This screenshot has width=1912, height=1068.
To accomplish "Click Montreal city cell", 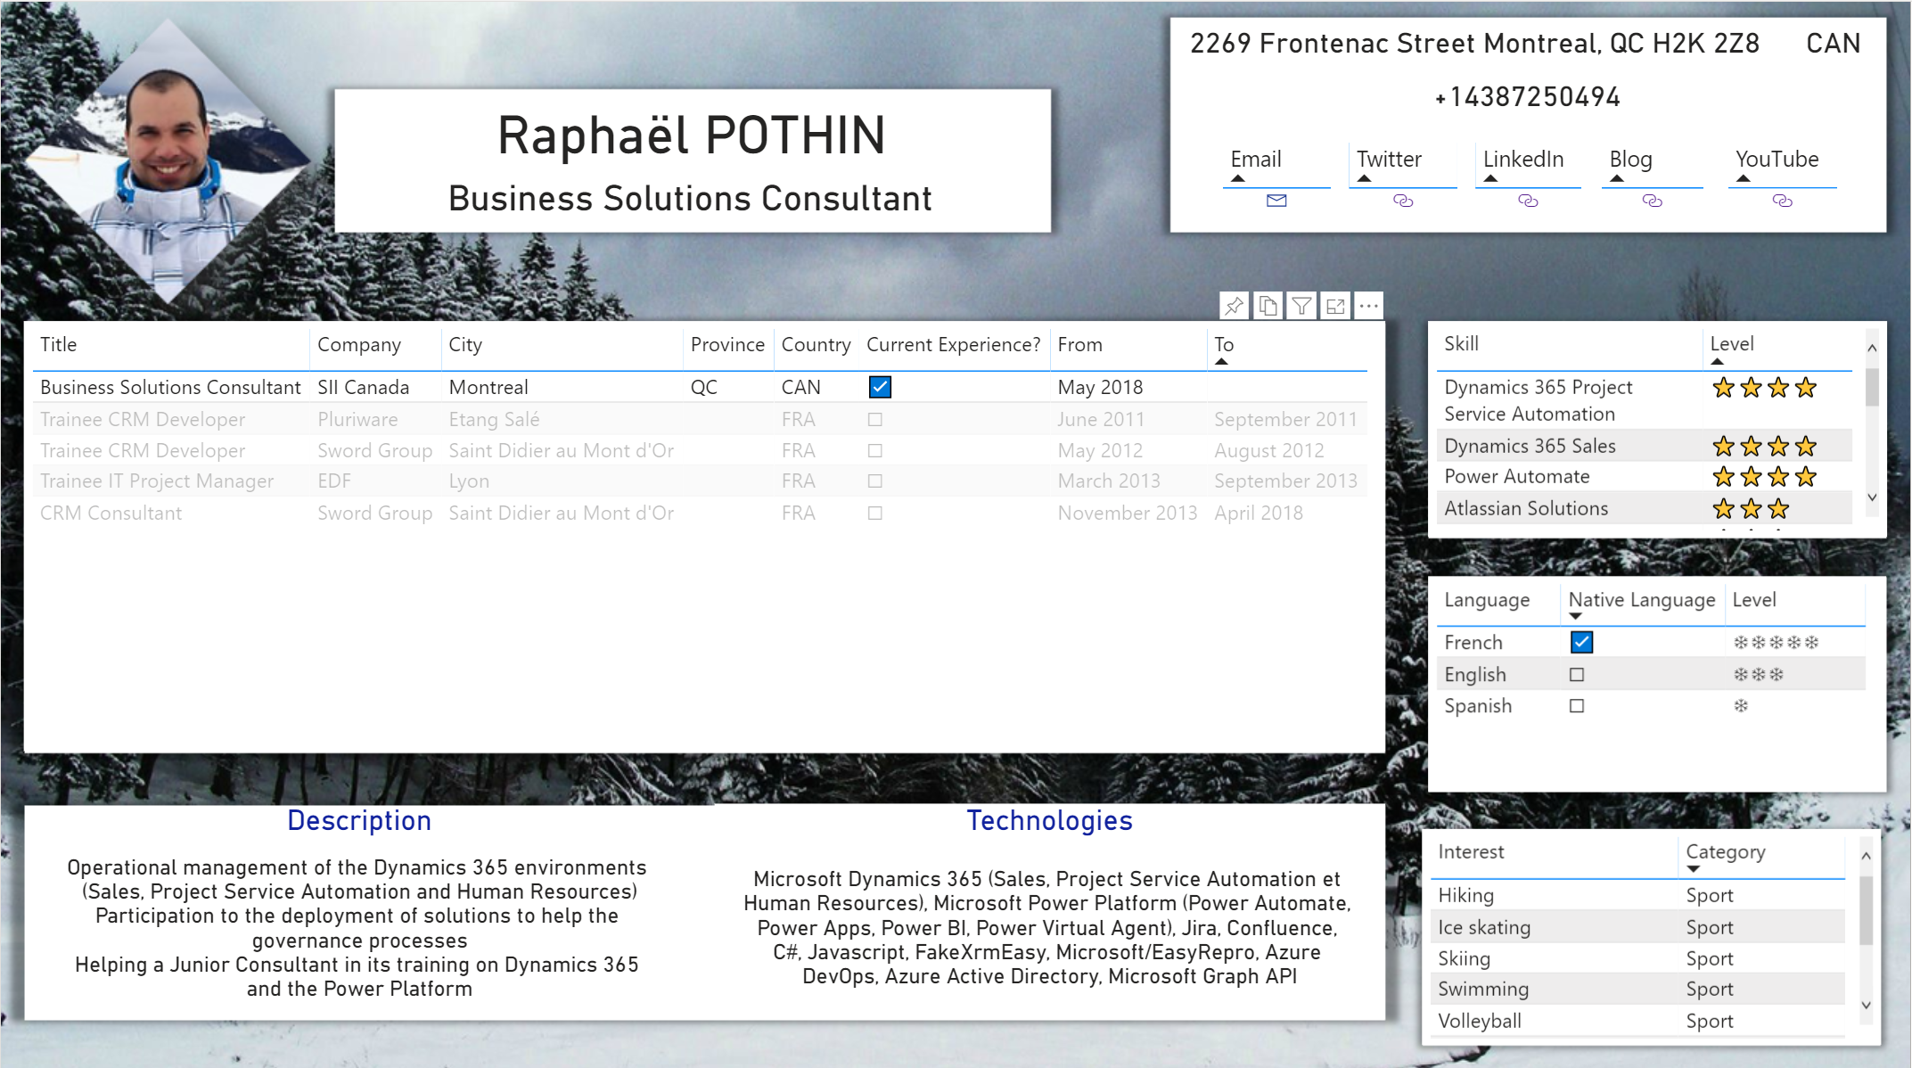I will tap(488, 388).
